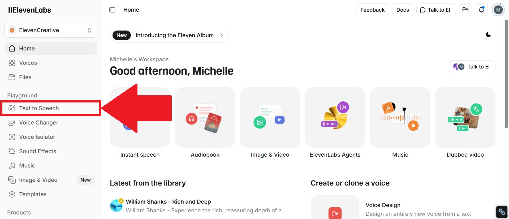The image size is (509, 219).
Task: Open Voice Changer in the sidebar
Action: (x=51, y=123)
